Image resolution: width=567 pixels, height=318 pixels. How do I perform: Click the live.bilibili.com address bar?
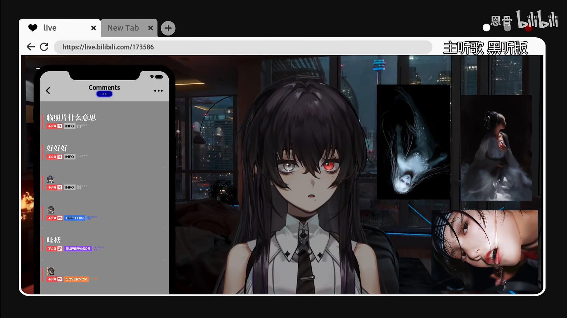click(x=243, y=47)
